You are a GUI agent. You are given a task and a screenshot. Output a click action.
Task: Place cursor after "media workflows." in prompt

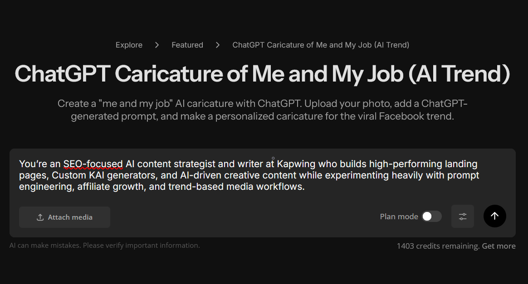click(305, 186)
